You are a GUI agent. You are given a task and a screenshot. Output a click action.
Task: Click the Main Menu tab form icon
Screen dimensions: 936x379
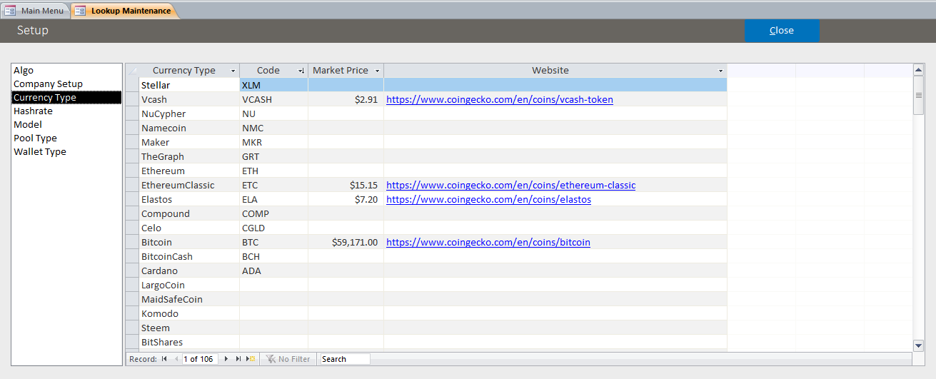point(11,11)
